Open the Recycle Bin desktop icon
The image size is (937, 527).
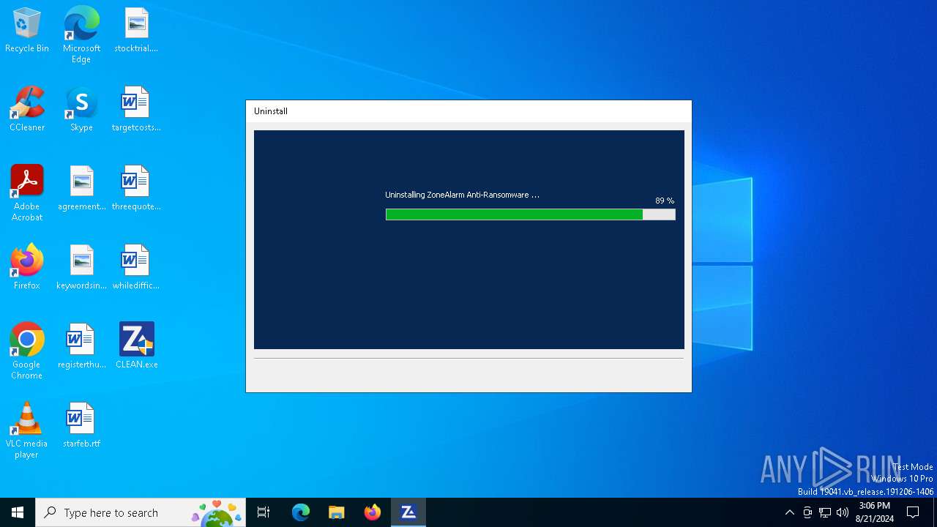(x=27, y=31)
